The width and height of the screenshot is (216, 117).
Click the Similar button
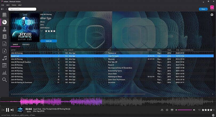click(49, 41)
